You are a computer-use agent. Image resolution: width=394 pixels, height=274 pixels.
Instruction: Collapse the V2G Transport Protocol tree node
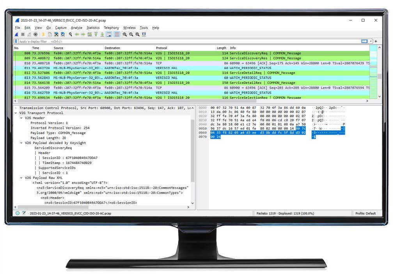tap(16, 113)
